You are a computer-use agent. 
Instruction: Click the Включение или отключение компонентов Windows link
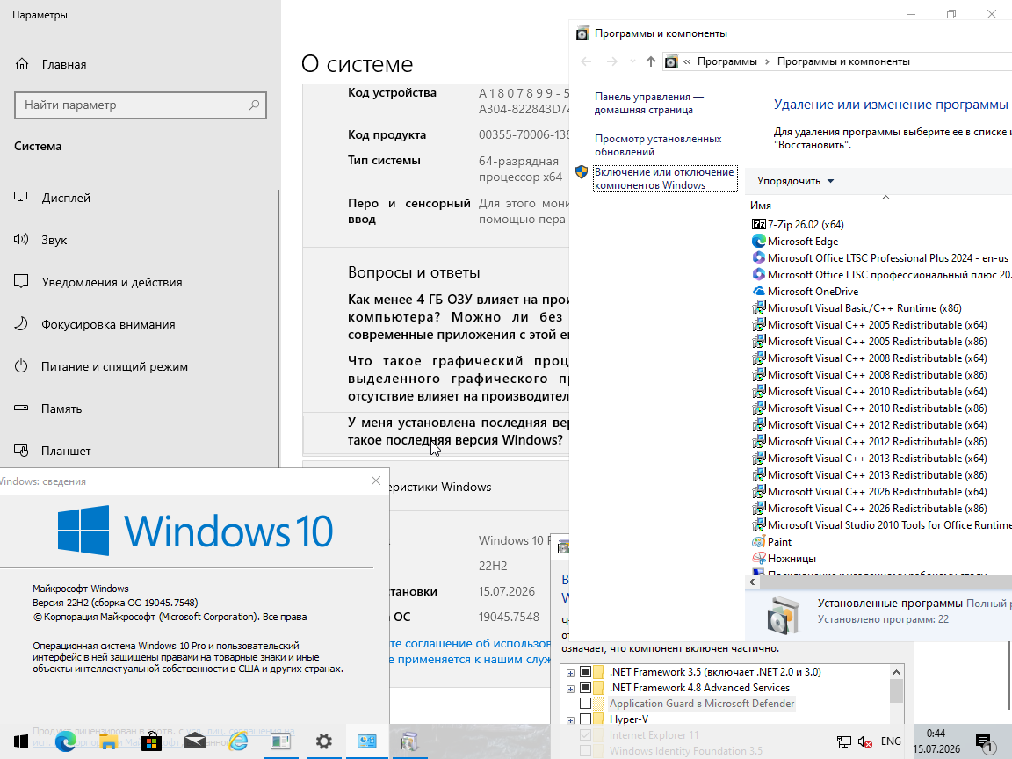(x=664, y=179)
